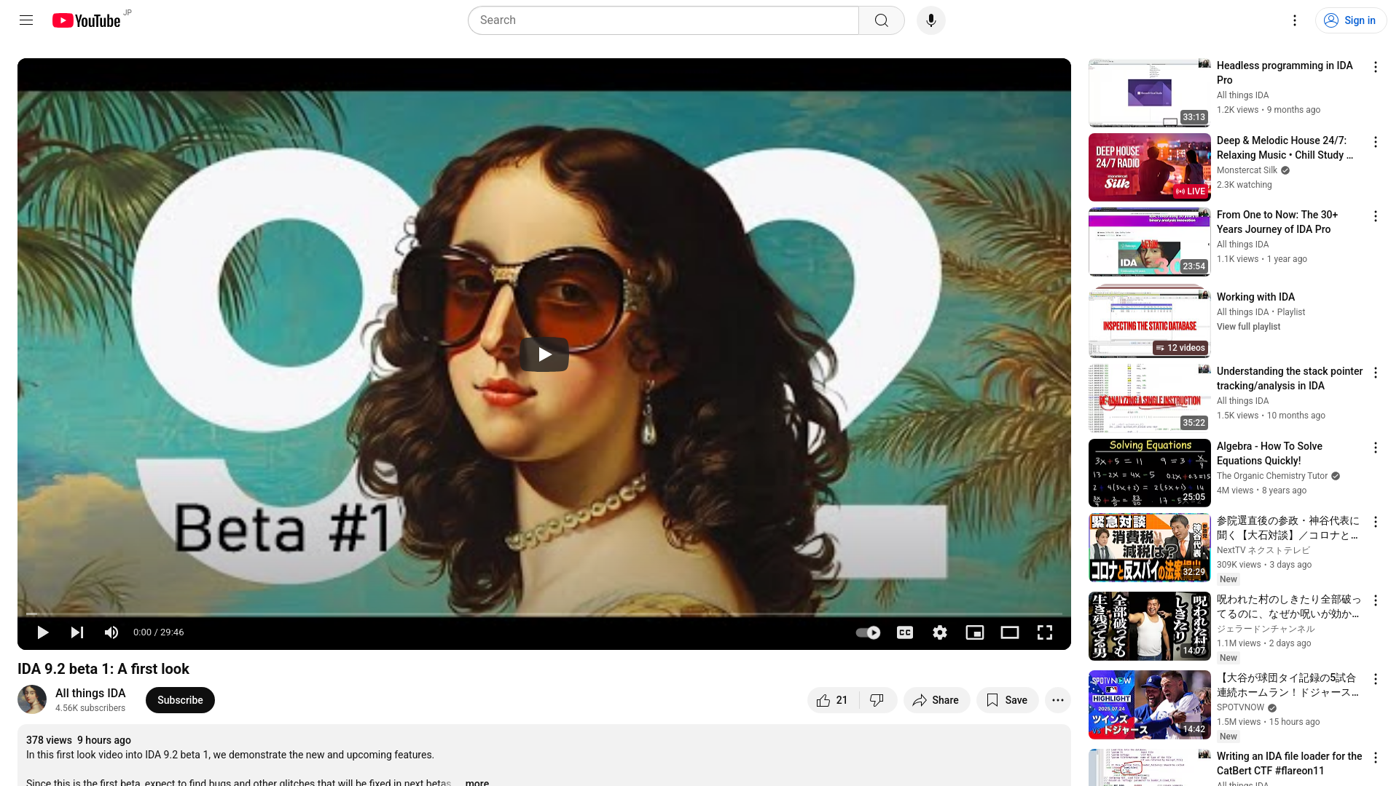Open Writing an IDA file loader video
Image resolution: width=1399 pixels, height=786 pixels.
pyautogui.click(x=1289, y=763)
